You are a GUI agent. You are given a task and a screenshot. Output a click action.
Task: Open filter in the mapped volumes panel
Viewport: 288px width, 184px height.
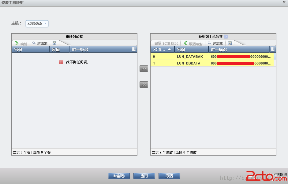pos(215,43)
